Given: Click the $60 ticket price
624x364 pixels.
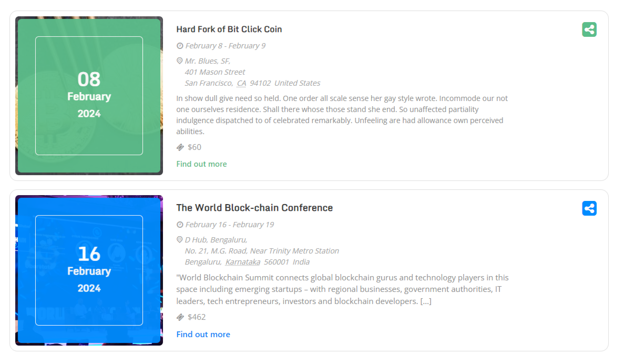Looking at the screenshot, I should pyautogui.click(x=195, y=147).
